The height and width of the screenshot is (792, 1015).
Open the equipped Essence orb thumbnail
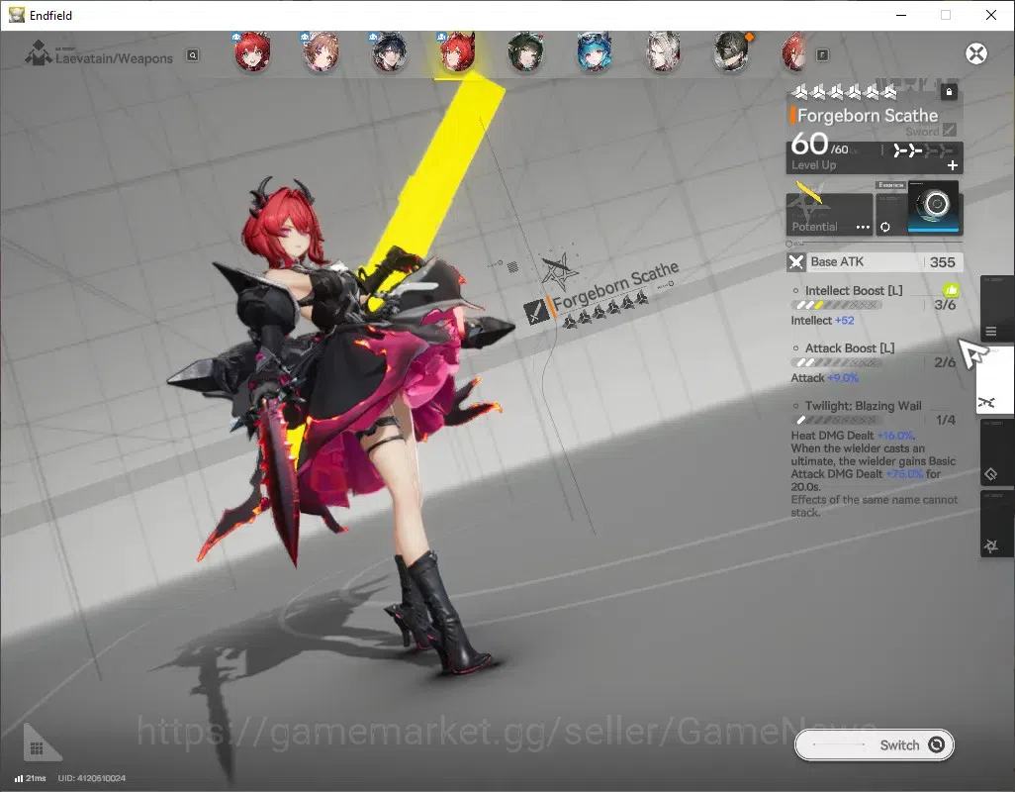tap(933, 207)
